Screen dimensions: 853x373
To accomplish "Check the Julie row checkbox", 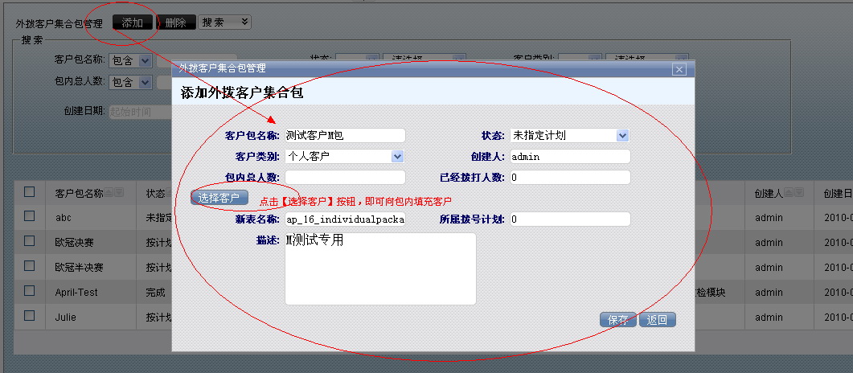I will (30, 317).
